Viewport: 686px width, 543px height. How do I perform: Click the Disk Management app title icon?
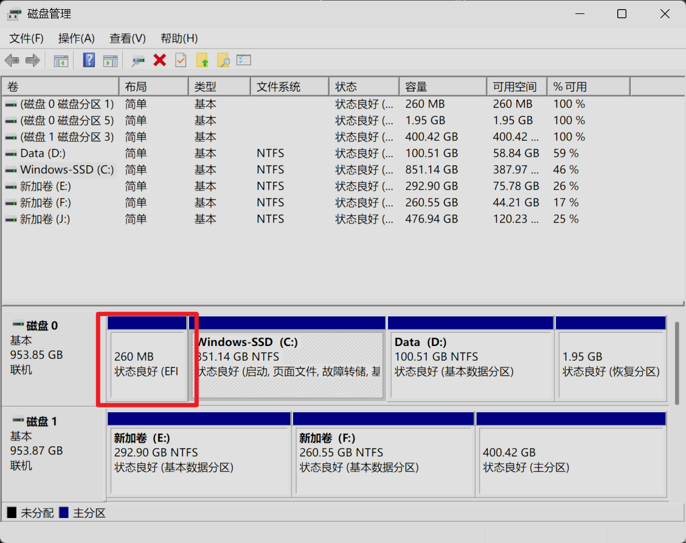(x=14, y=14)
